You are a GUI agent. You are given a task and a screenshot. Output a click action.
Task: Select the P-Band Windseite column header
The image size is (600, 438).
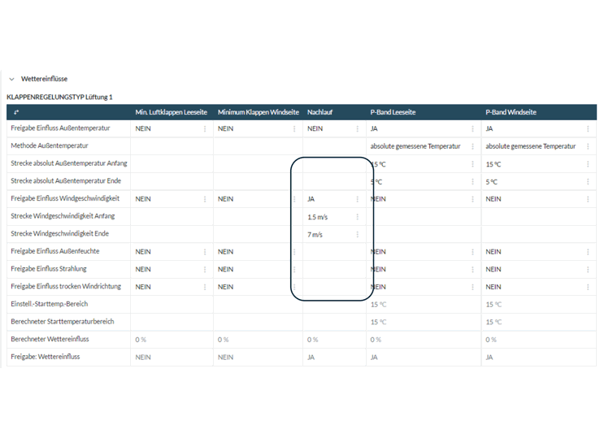pyautogui.click(x=511, y=112)
